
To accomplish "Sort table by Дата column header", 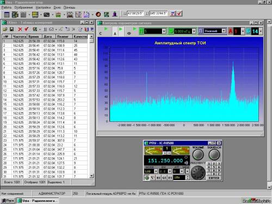I will pos(49,36).
